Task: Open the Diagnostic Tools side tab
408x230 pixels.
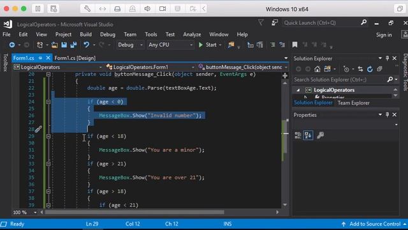Action: [405, 72]
